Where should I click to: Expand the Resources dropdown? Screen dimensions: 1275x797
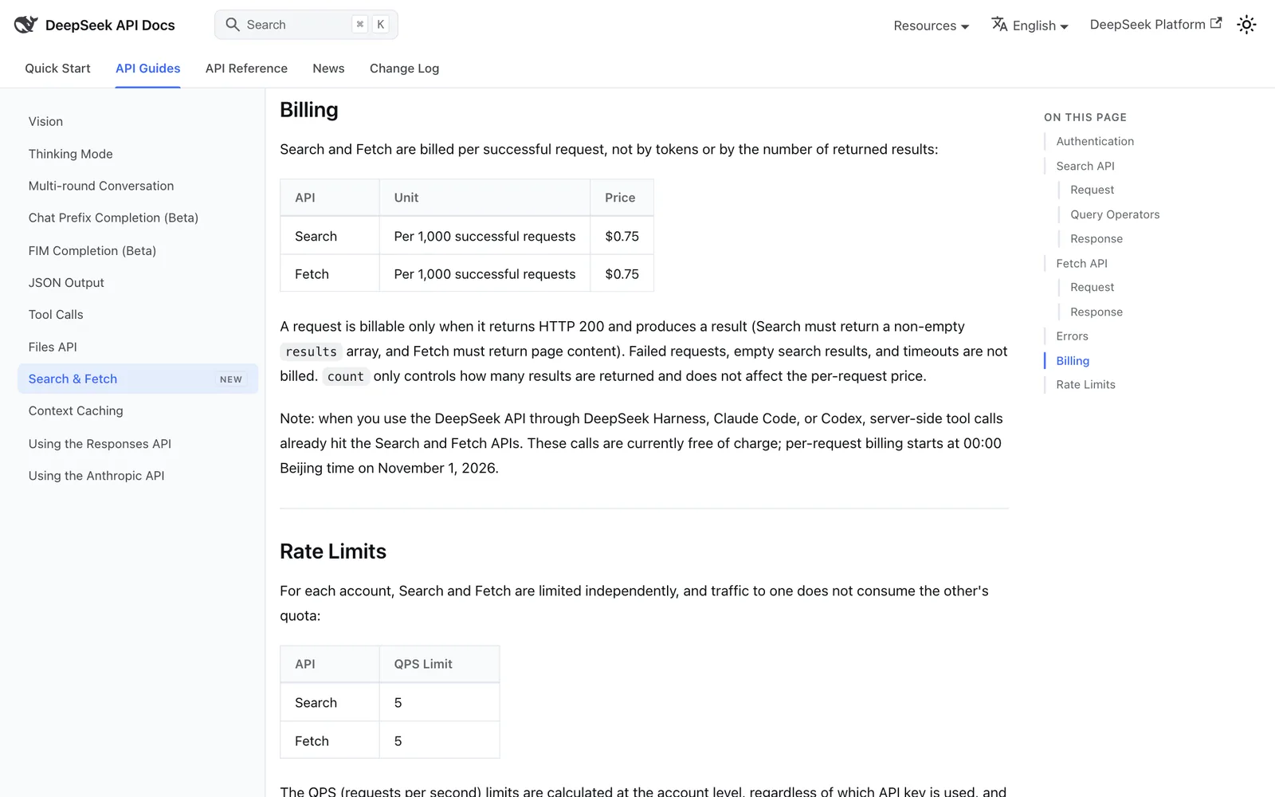931,26
